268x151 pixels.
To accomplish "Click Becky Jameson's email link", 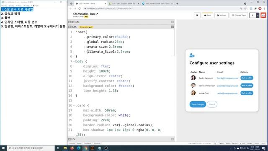I will tap(228, 78).
